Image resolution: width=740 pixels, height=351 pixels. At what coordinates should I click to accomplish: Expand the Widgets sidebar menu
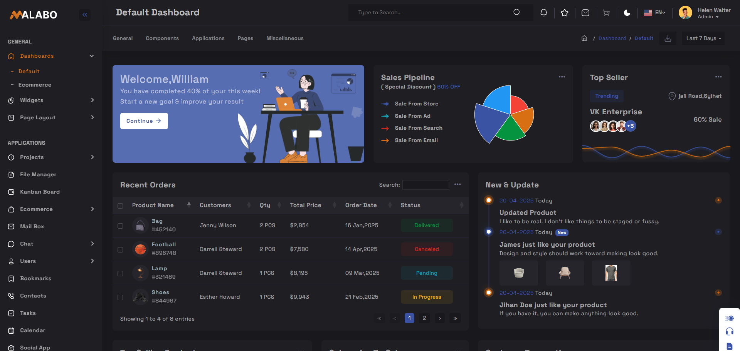[x=51, y=100]
